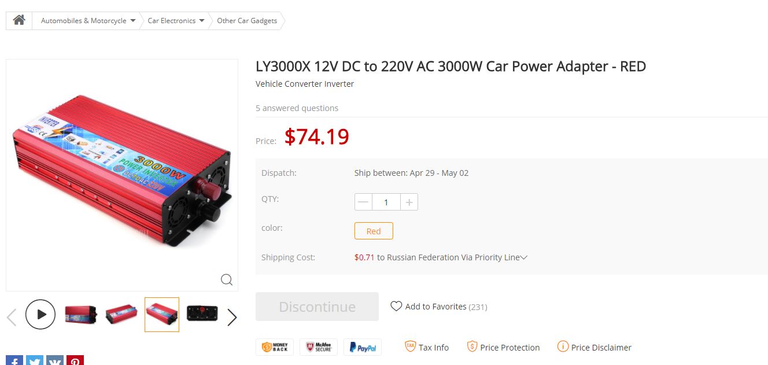This screenshot has height=365, width=768.
Task: Select the black front-panel thumbnail image
Action: (202, 315)
